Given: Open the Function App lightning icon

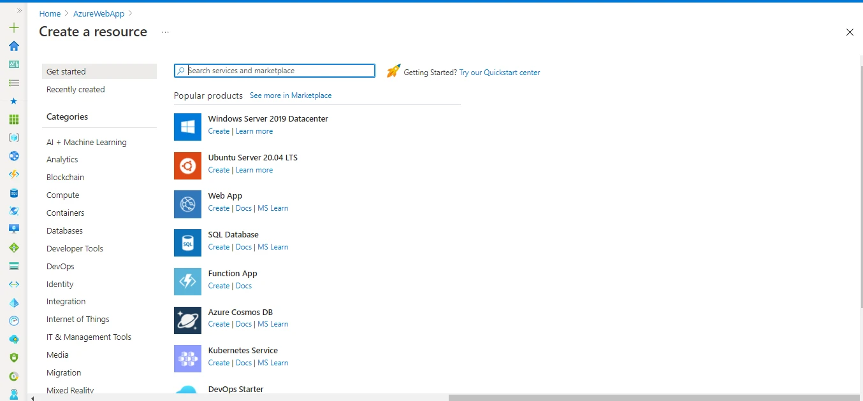Looking at the screenshot, I should tap(187, 281).
